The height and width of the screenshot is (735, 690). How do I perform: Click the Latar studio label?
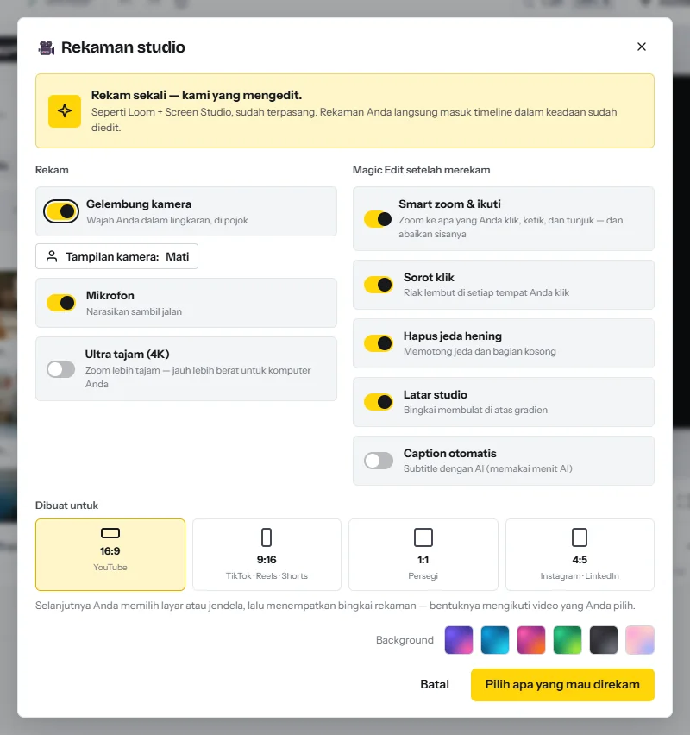point(436,395)
